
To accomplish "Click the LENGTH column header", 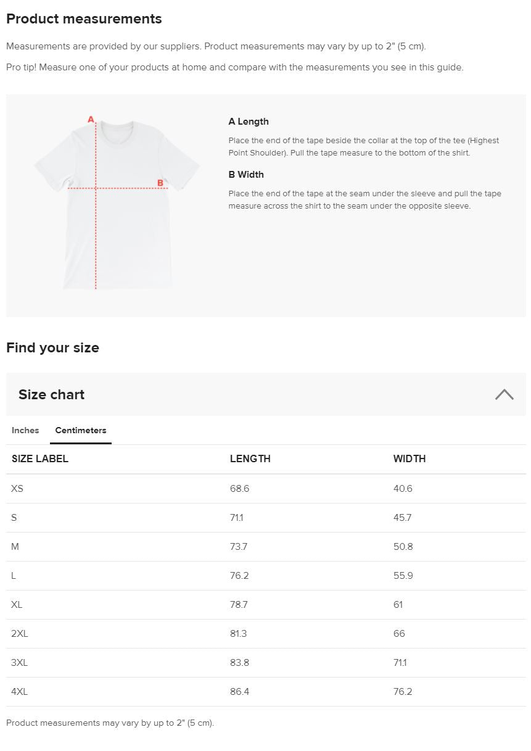I will (250, 458).
